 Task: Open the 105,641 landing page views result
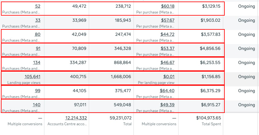[x=32, y=77]
